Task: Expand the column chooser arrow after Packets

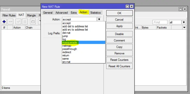Action: pyautogui.click(x=184, y=27)
